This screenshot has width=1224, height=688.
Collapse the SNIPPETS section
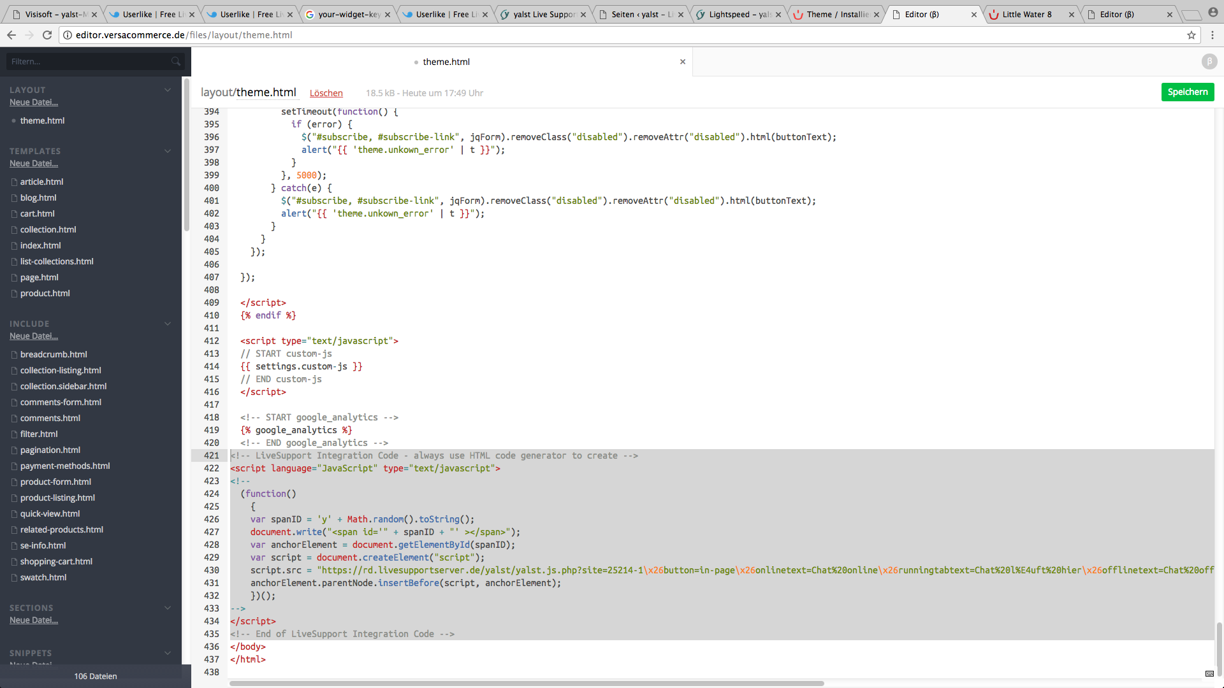pyautogui.click(x=168, y=653)
